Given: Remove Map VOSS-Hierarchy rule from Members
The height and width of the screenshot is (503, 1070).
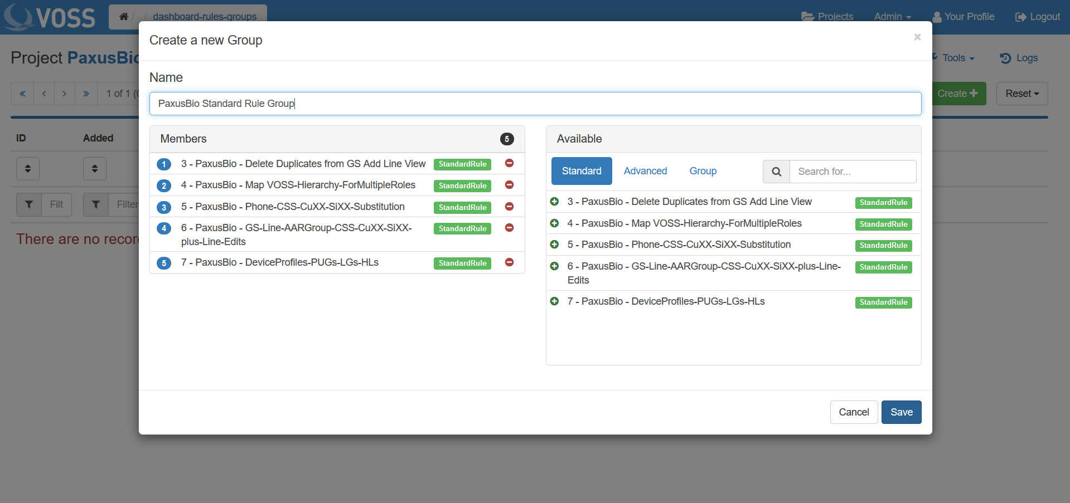Looking at the screenshot, I should pos(509,185).
